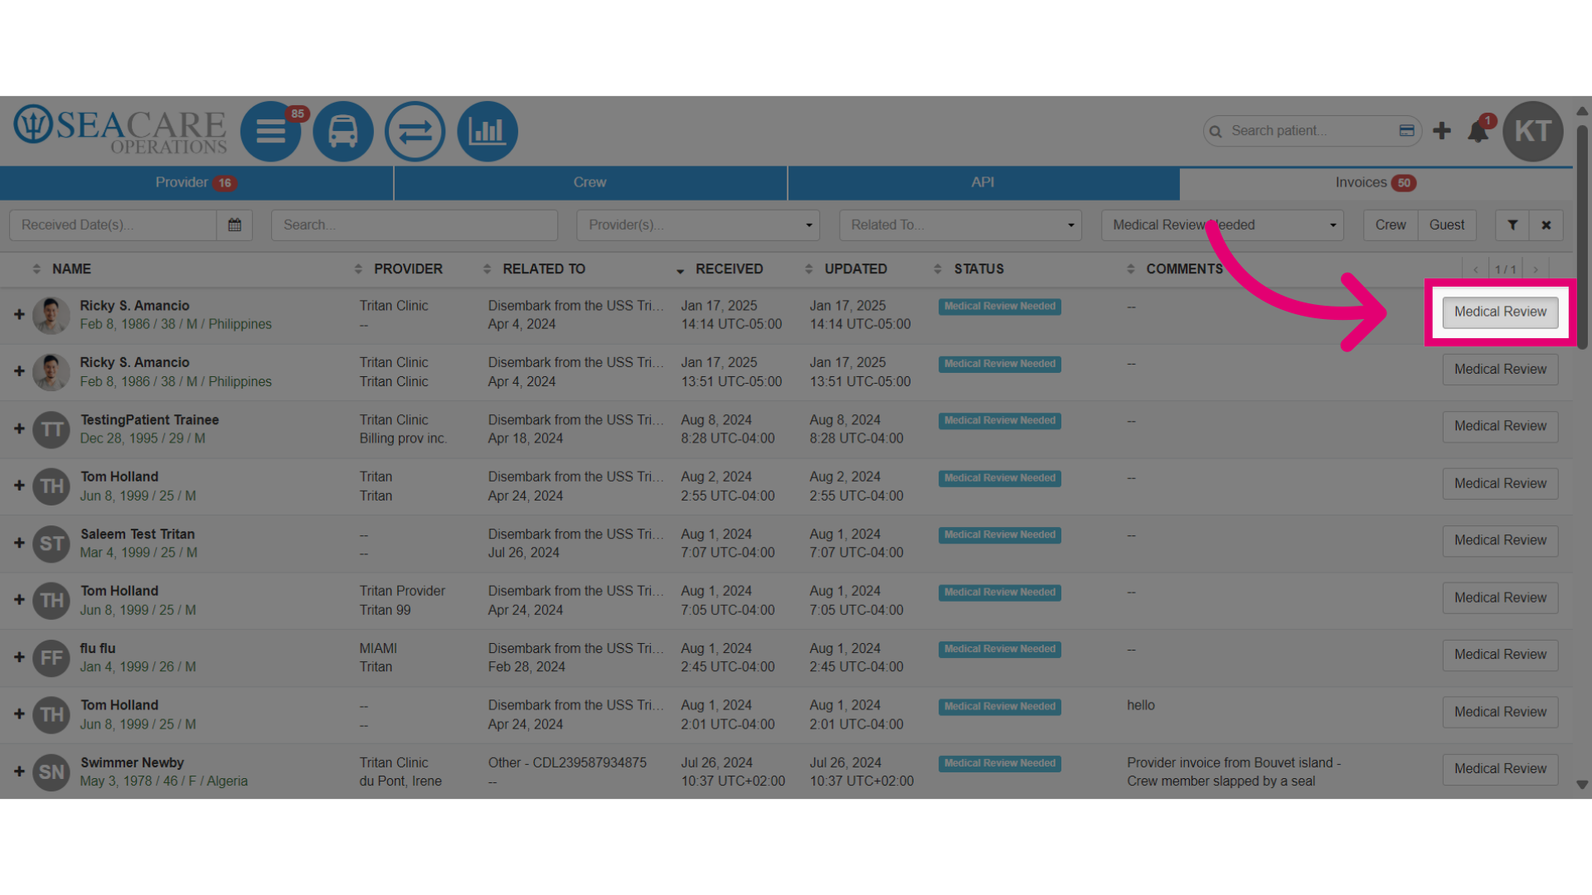
Task: Click the ST avatar of Saleem Test Tritan
Action: [51, 544]
